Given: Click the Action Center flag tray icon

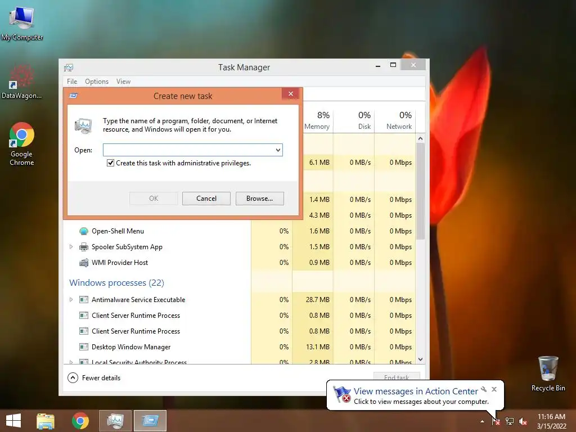Looking at the screenshot, I should [x=496, y=421].
